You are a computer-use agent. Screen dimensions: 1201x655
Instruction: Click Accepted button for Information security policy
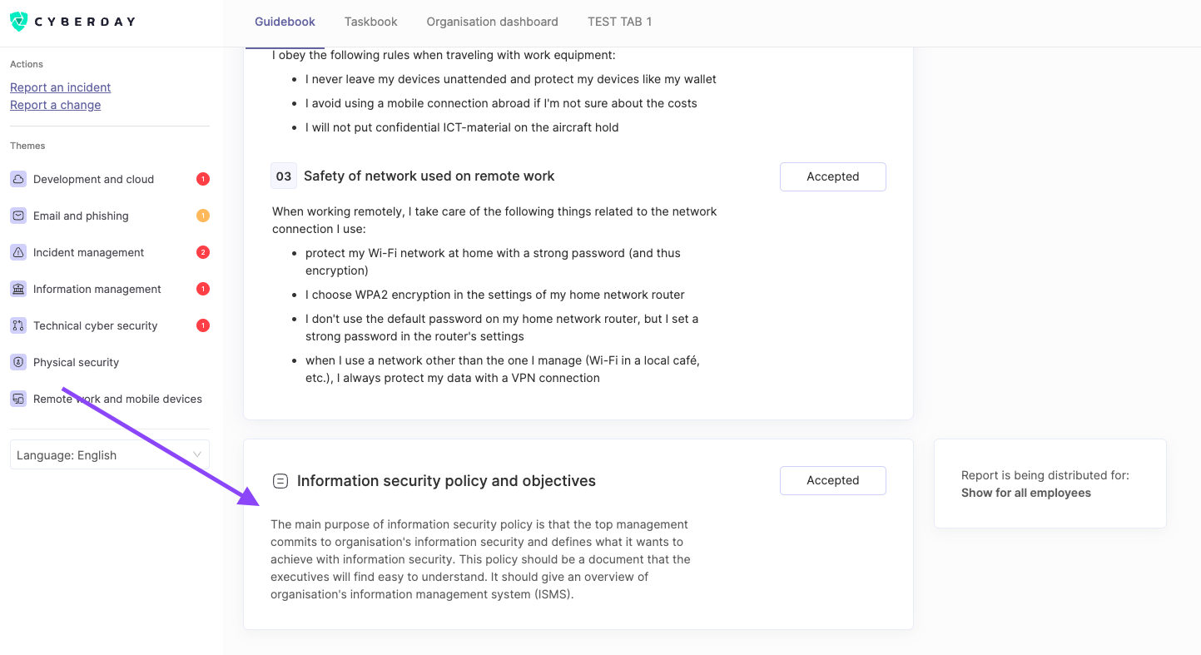833,480
